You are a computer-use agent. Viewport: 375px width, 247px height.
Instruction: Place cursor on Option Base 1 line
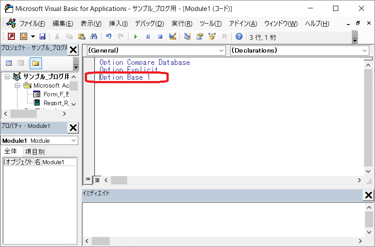pos(125,78)
